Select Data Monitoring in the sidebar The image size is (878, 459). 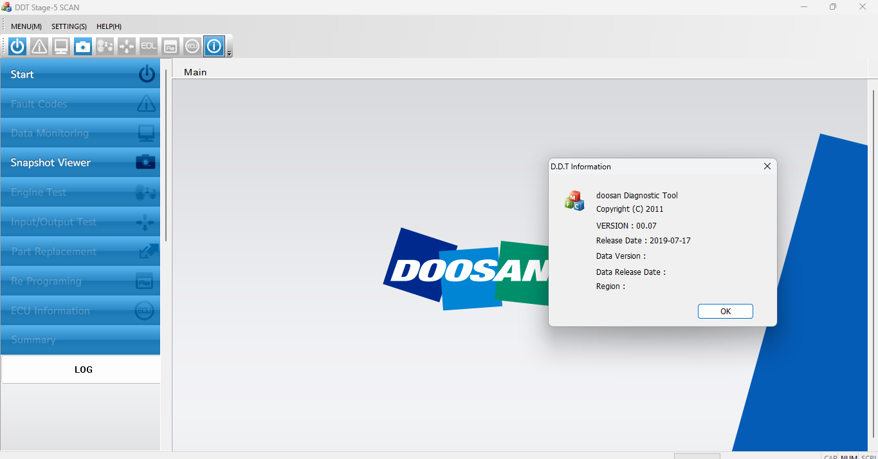80,133
